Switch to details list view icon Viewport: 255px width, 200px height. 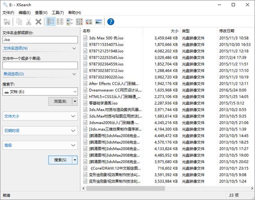(50, 22)
